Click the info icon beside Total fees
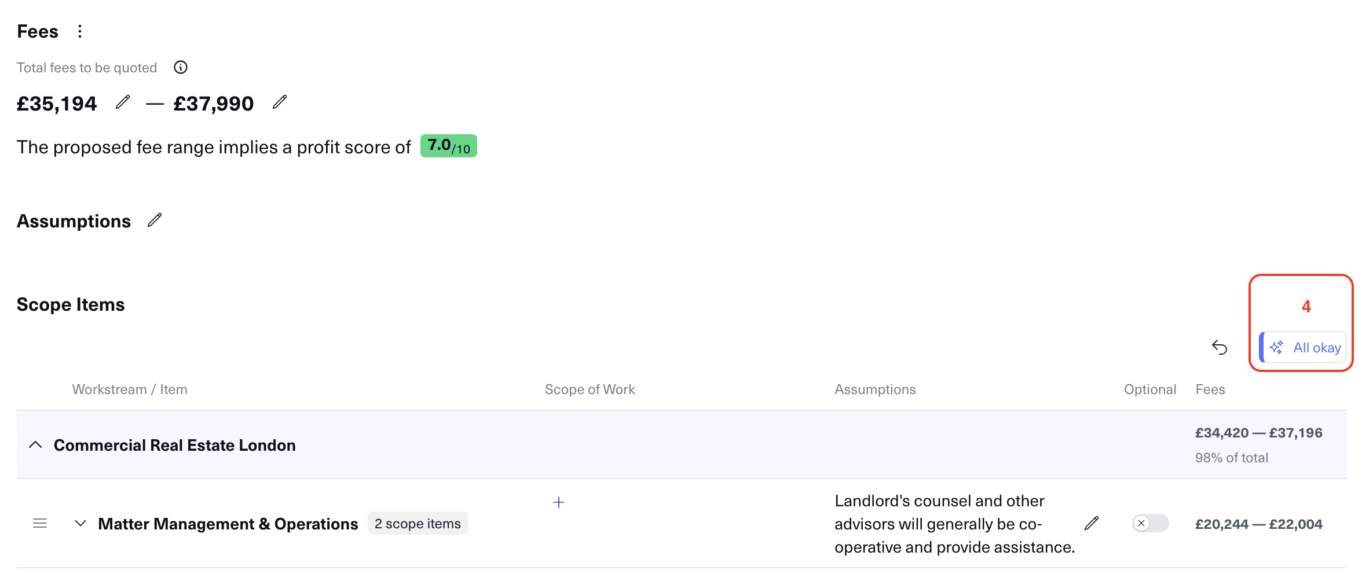This screenshot has width=1362, height=574. pyautogui.click(x=181, y=68)
